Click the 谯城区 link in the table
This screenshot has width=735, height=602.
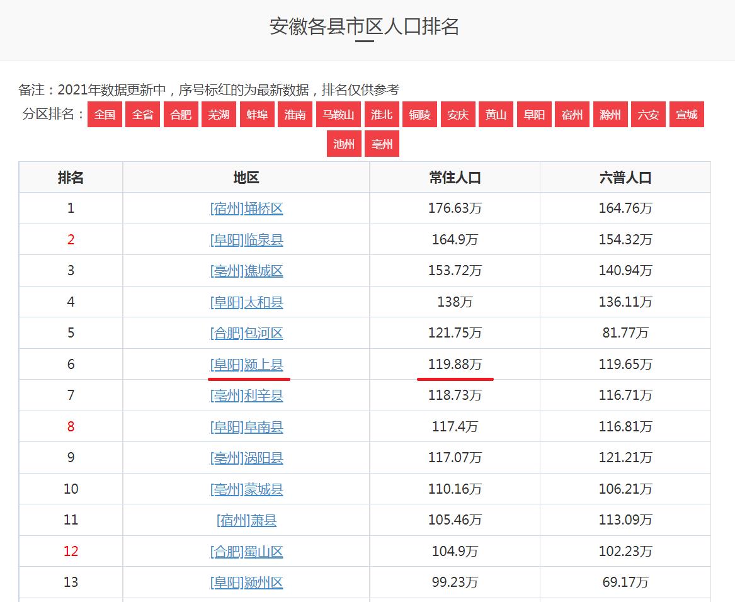246,271
